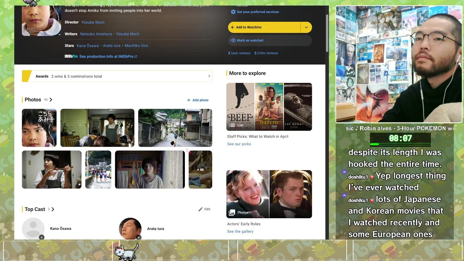Click the Set your preferred services gear icon
464x261 pixels.
coord(233,12)
